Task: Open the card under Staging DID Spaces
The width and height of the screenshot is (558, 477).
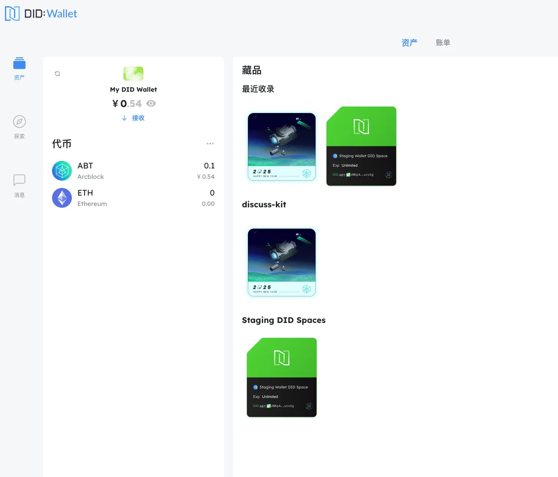Action: click(x=282, y=378)
